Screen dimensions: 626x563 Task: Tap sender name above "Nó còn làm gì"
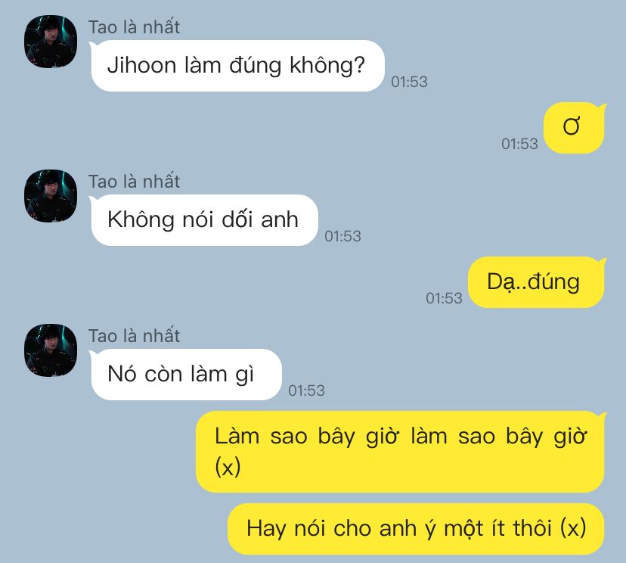point(134,336)
